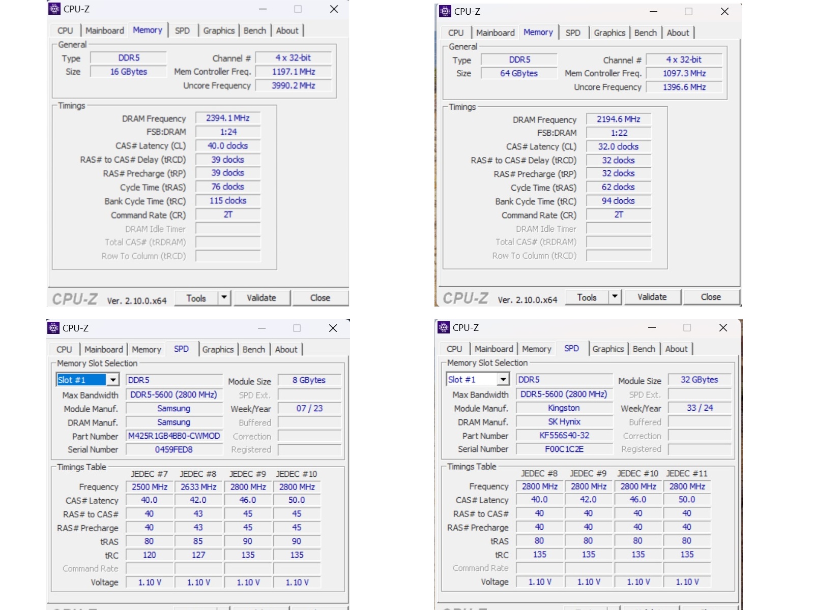Click JEDEC #7 frequency 2500 MHz cell
This screenshot has width=814, height=610.
pyautogui.click(x=150, y=486)
